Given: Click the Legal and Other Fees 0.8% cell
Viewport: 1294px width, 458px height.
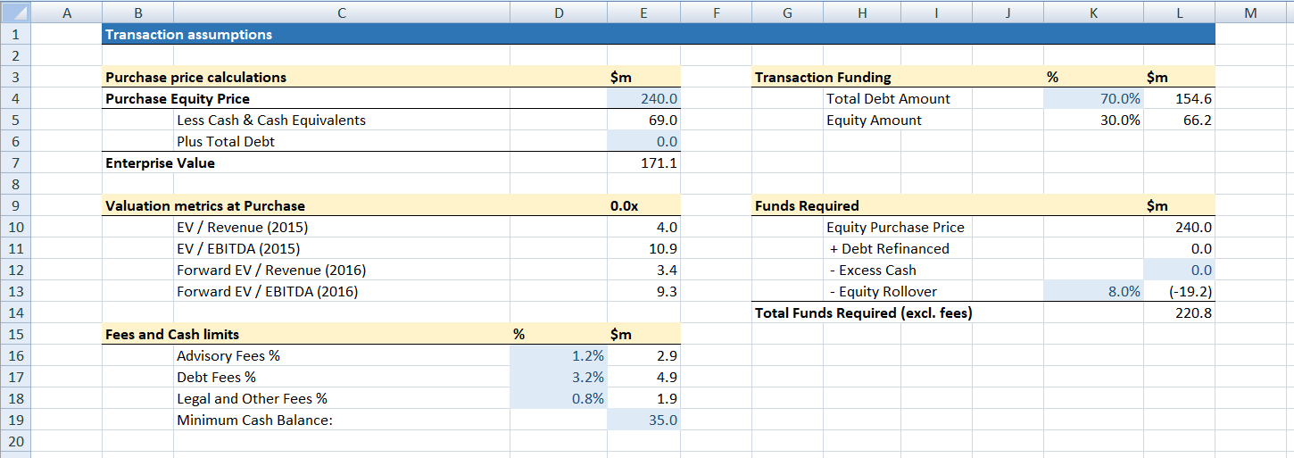Looking at the screenshot, I should [x=558, y=399].
